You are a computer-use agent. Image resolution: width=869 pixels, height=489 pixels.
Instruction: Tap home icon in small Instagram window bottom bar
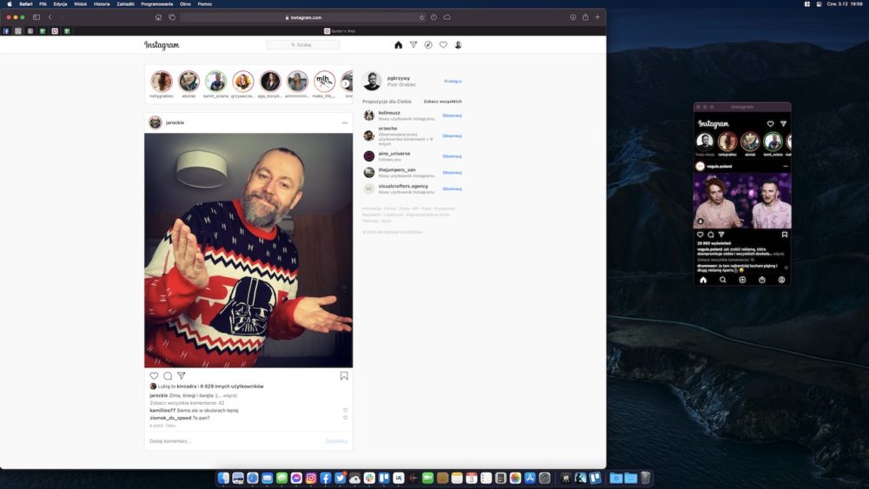[703, 280]
